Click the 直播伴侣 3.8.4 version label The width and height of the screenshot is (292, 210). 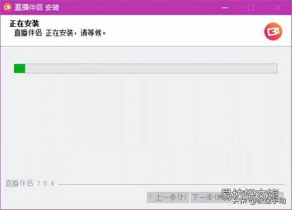point(30,183)
